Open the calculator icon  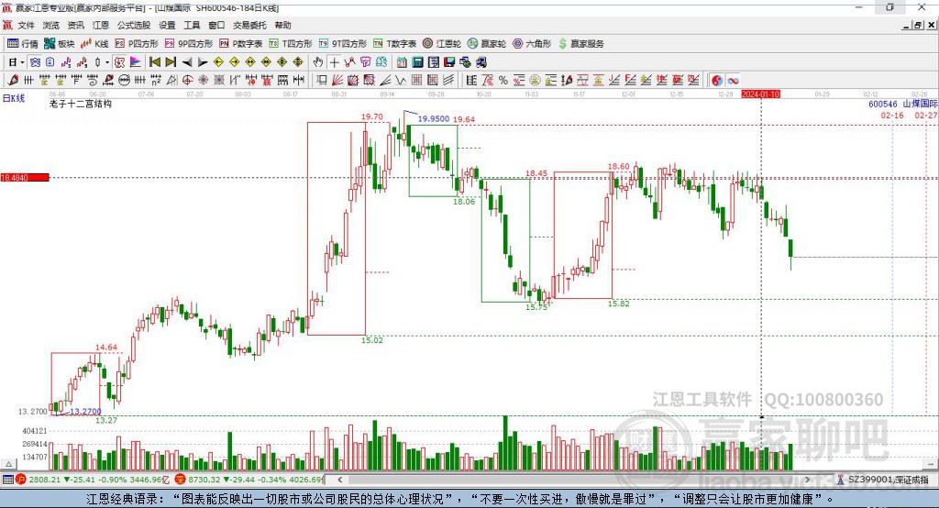click(x=418, y=62)
